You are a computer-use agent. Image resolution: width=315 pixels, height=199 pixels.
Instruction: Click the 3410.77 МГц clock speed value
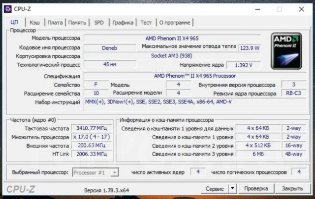pos(92,128)
